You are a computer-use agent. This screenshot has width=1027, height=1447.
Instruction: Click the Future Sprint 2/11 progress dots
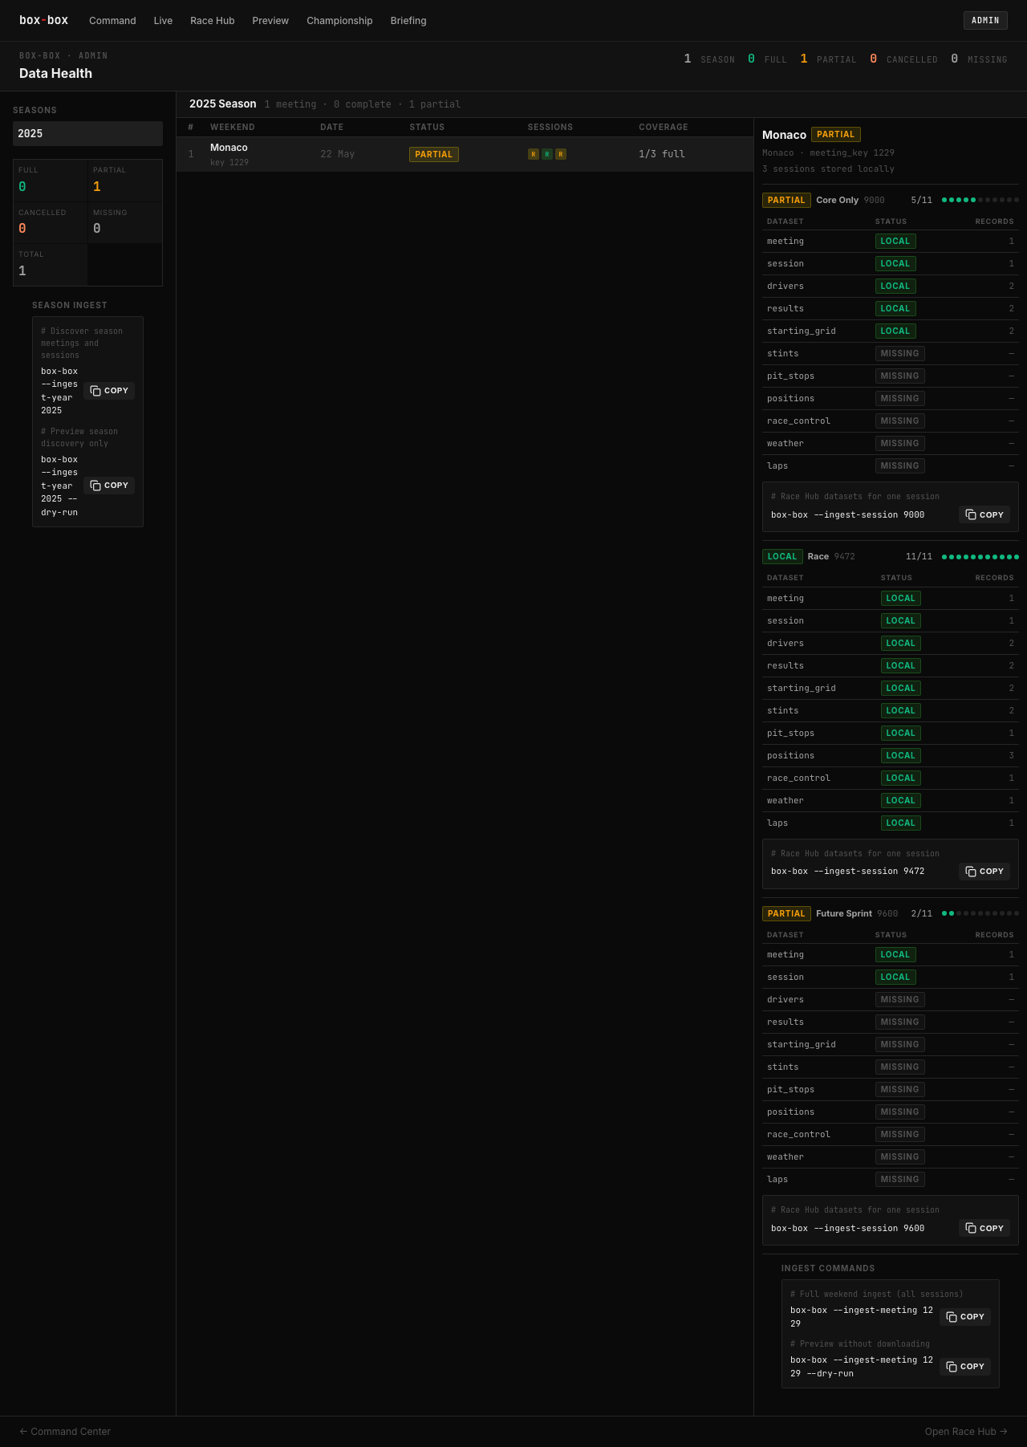coord(980,913)
